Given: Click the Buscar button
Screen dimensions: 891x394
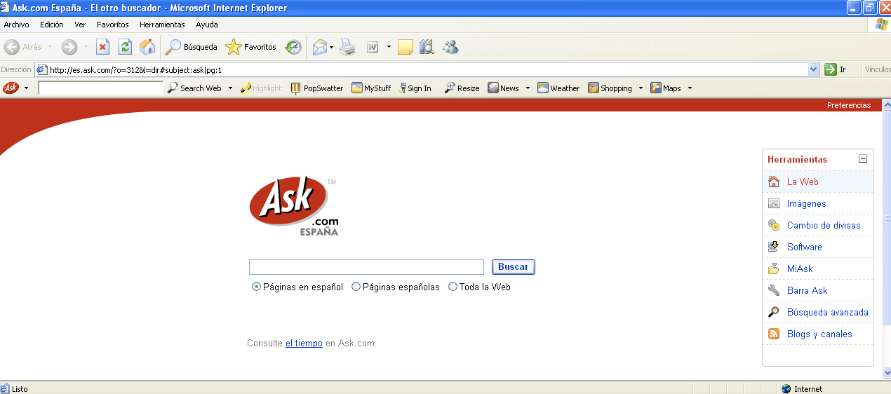Looking at the screenshot, I should (x=514, y=267).
